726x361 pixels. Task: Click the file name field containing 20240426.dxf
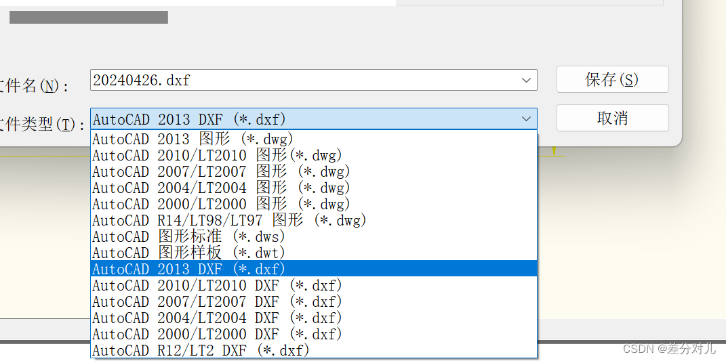tap(313, 80)
